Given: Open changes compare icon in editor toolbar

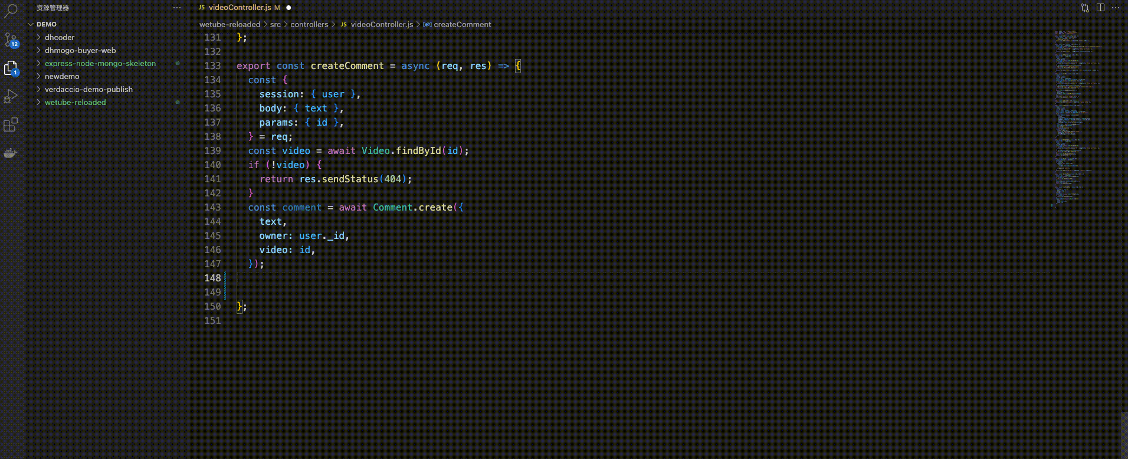Looking at the screenshot, I should tap(1084, 8).
